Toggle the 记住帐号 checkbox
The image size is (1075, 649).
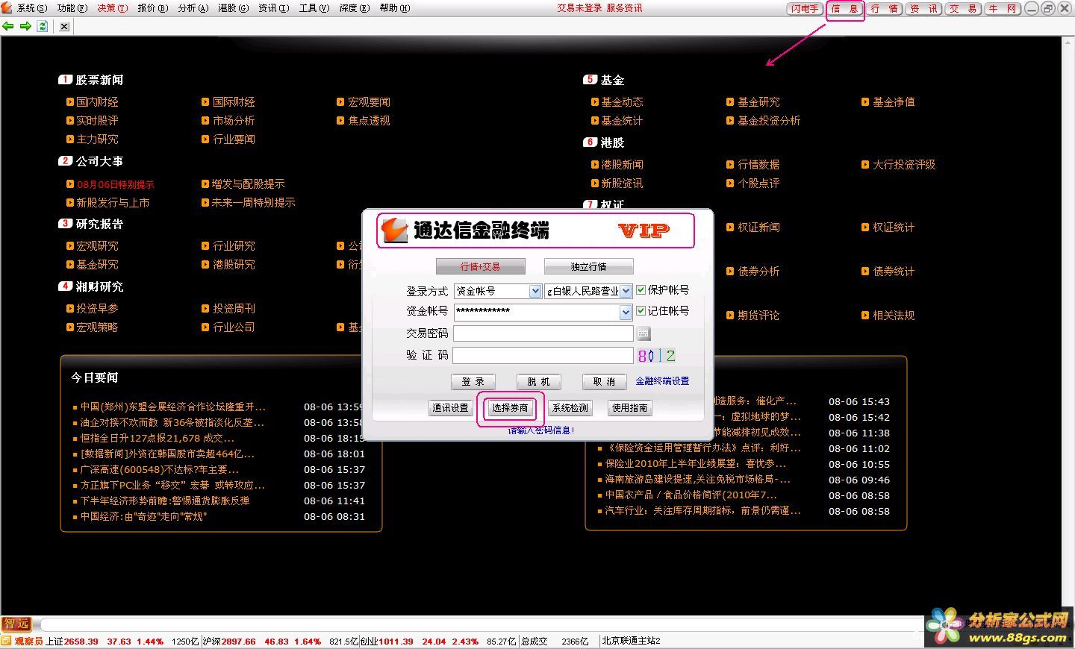641,311
